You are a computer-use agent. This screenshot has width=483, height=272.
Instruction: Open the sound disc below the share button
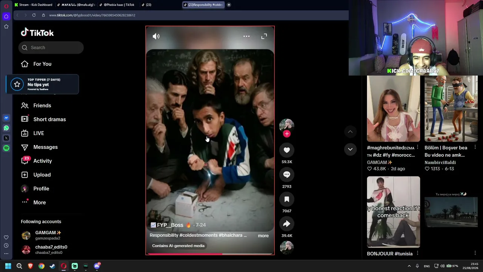coord(287,247)
